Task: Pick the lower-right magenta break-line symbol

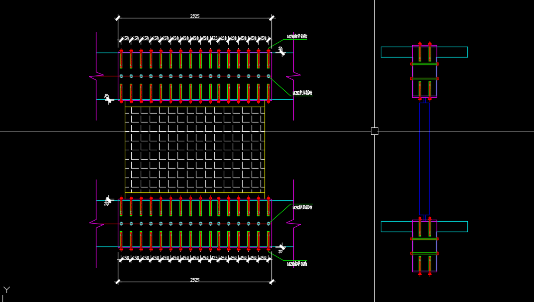Action: click(293, 224)
